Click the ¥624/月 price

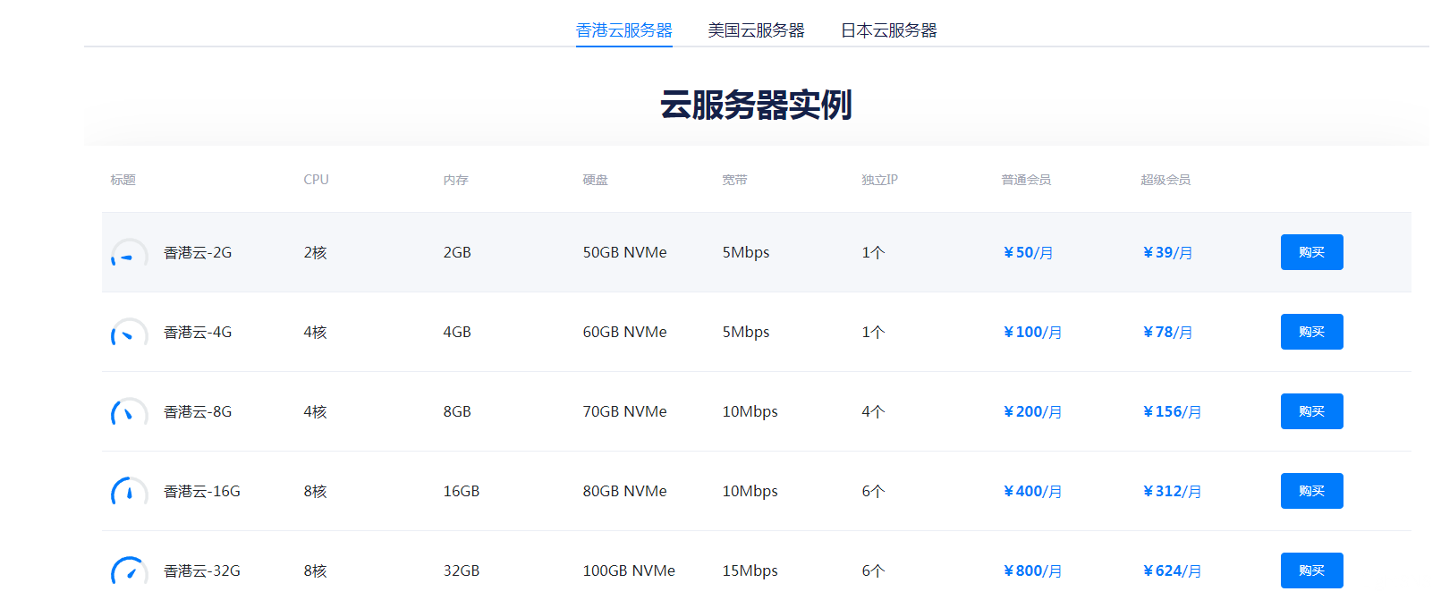[x=1172, y=571]
